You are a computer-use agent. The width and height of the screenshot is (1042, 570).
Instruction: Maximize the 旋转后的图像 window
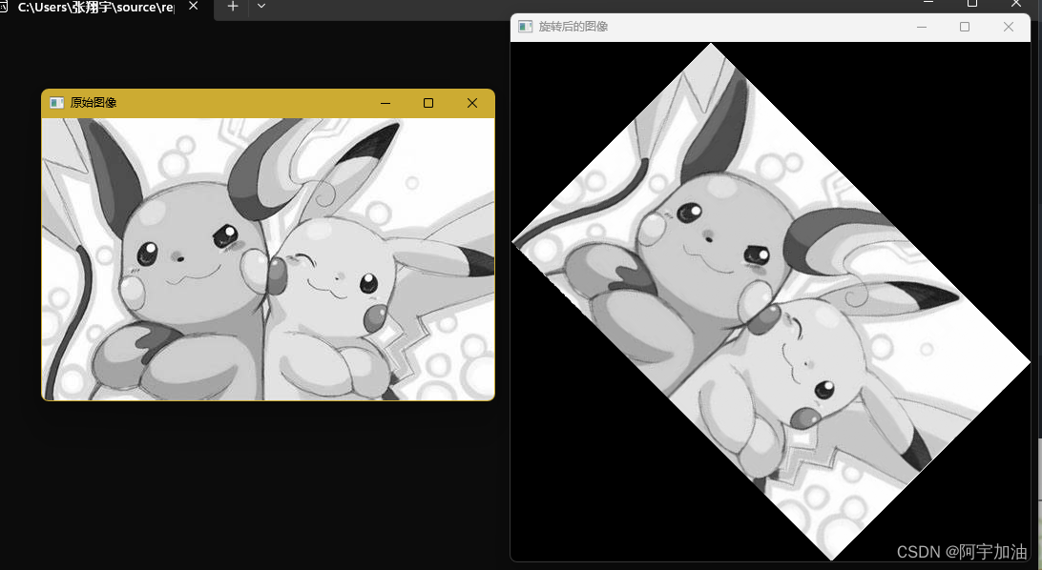965,27
